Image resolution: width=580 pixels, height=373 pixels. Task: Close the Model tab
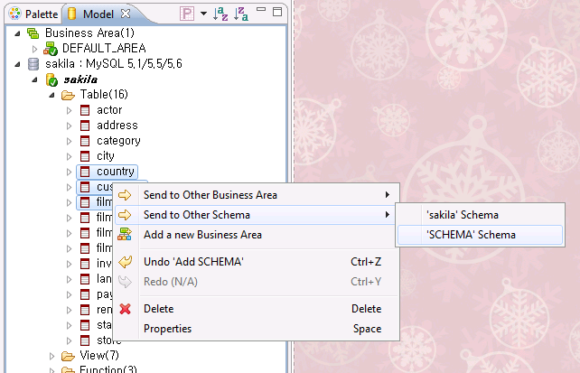[126, 14]
